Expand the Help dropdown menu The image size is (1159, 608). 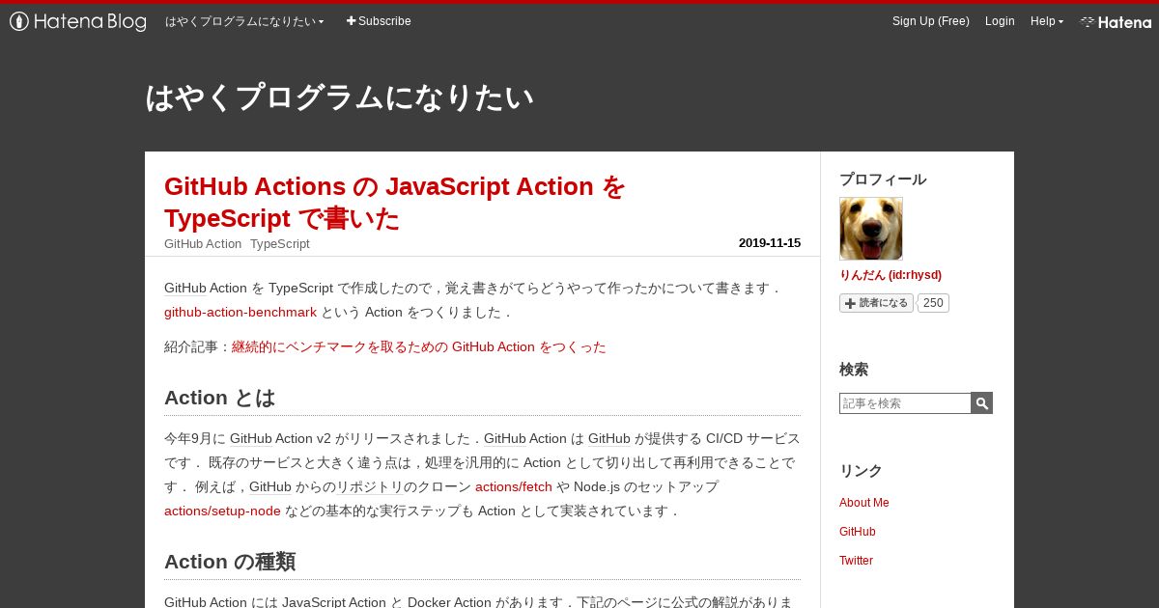point(1047,21)
